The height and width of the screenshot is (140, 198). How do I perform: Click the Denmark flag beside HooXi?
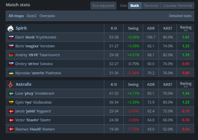pyautogui.click(x=11, y=129)
